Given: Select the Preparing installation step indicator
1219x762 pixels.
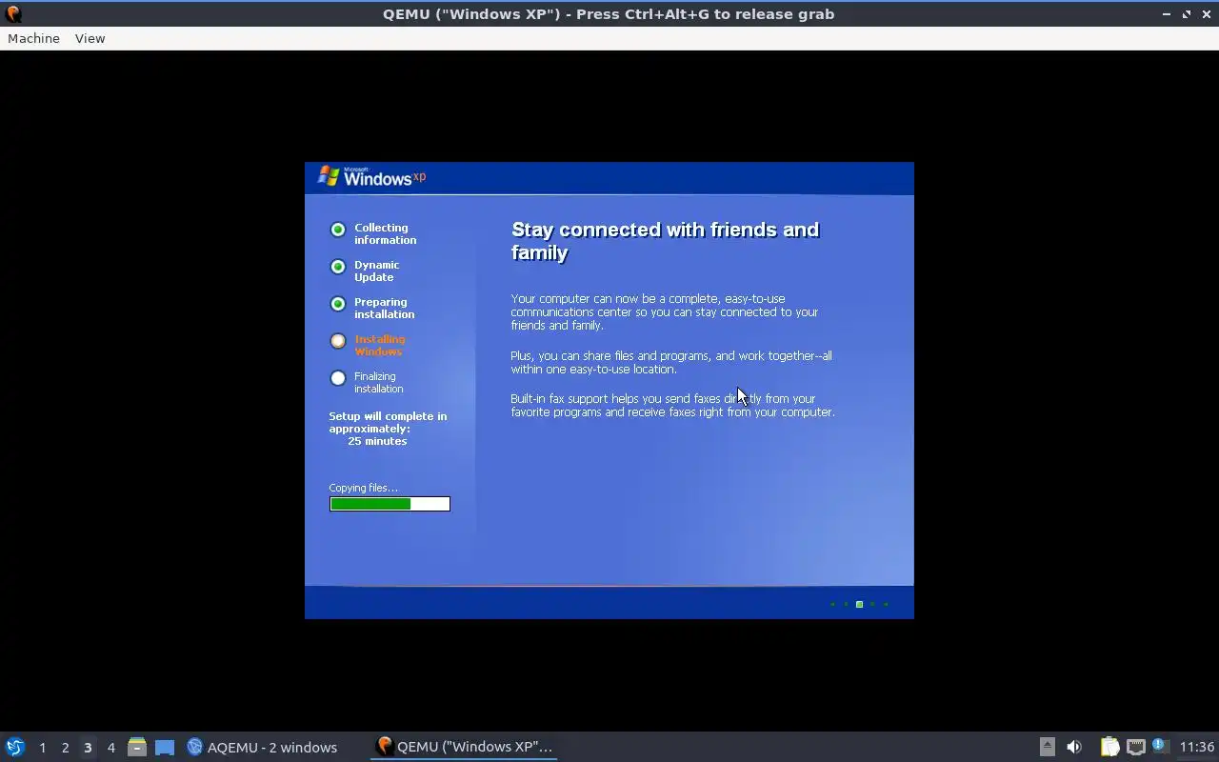Looking at the screenshot, I should coord(338,304).
